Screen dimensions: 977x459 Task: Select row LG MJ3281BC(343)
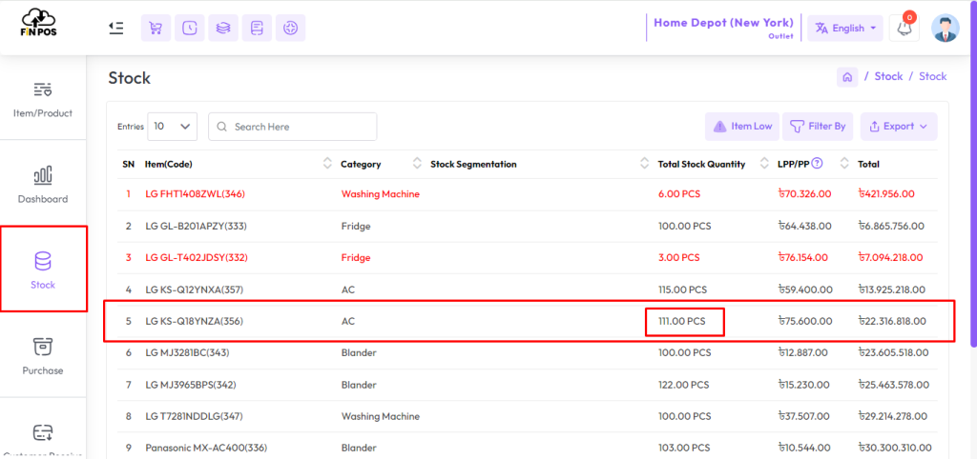527,352
